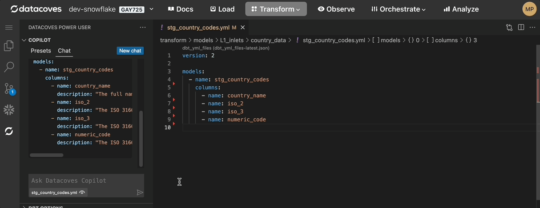Open the hamburger menu in activity bar
The height and width of the screenshot is (208, 540).
[x=9, y=28]
